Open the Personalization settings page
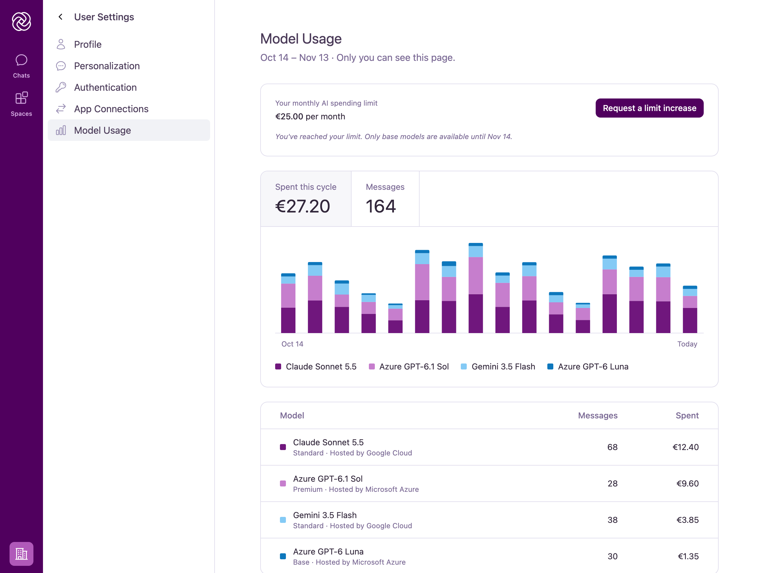This screenshot has height=573, width=764. pos(129,66)
